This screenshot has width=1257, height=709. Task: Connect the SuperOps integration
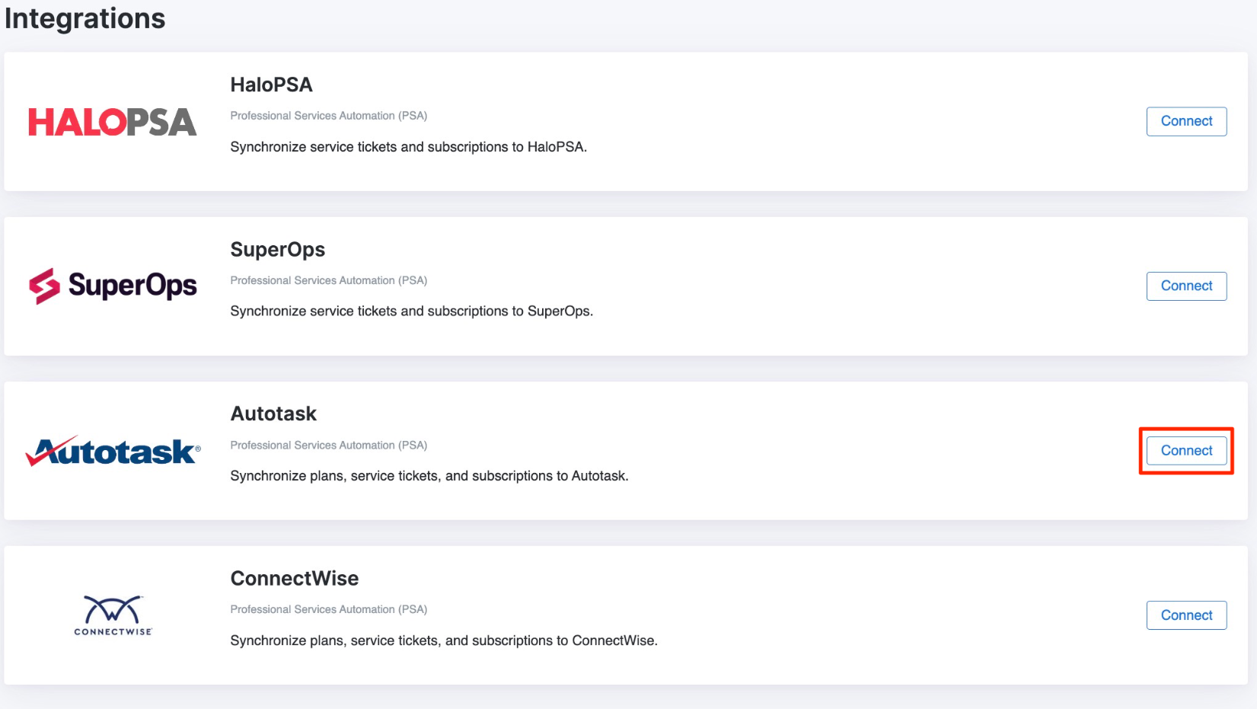(1186, 286)
